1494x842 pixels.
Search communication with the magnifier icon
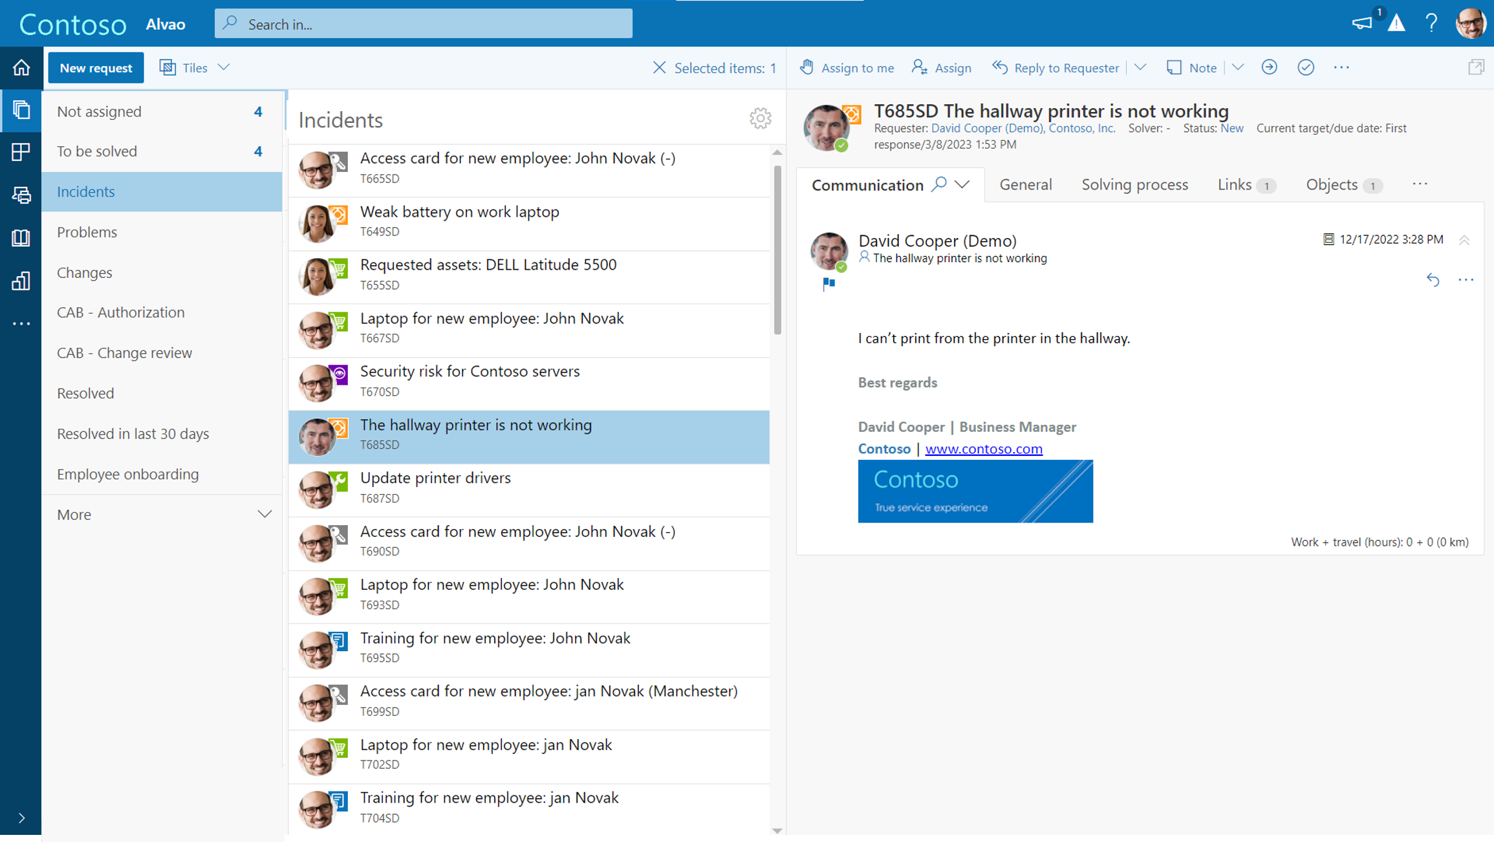coord(939,184)
